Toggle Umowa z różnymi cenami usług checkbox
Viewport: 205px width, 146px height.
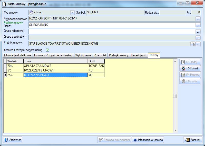click(x=47, y=50)
